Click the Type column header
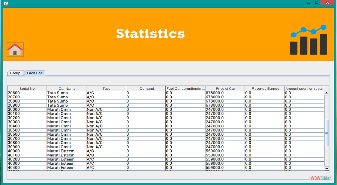 106,88
